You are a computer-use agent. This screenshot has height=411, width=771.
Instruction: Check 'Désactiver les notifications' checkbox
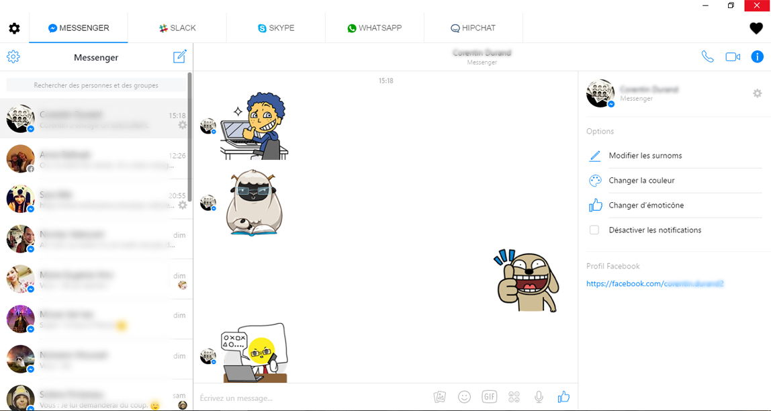[x=594, y=230]
